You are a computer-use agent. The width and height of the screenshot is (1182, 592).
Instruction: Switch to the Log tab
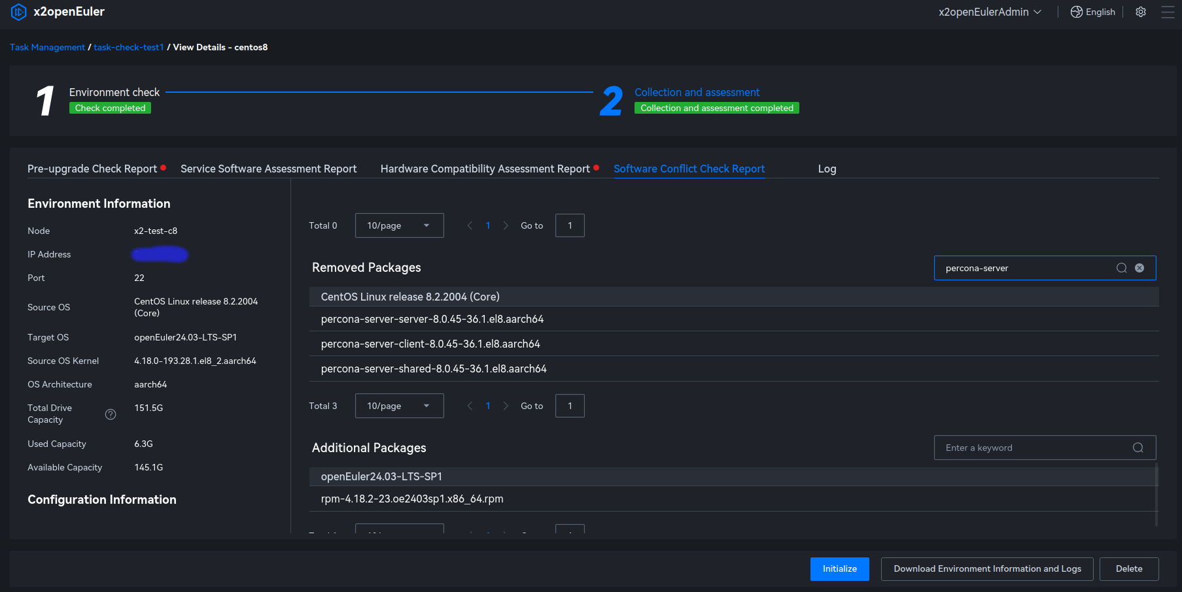[x=827, y=169]
